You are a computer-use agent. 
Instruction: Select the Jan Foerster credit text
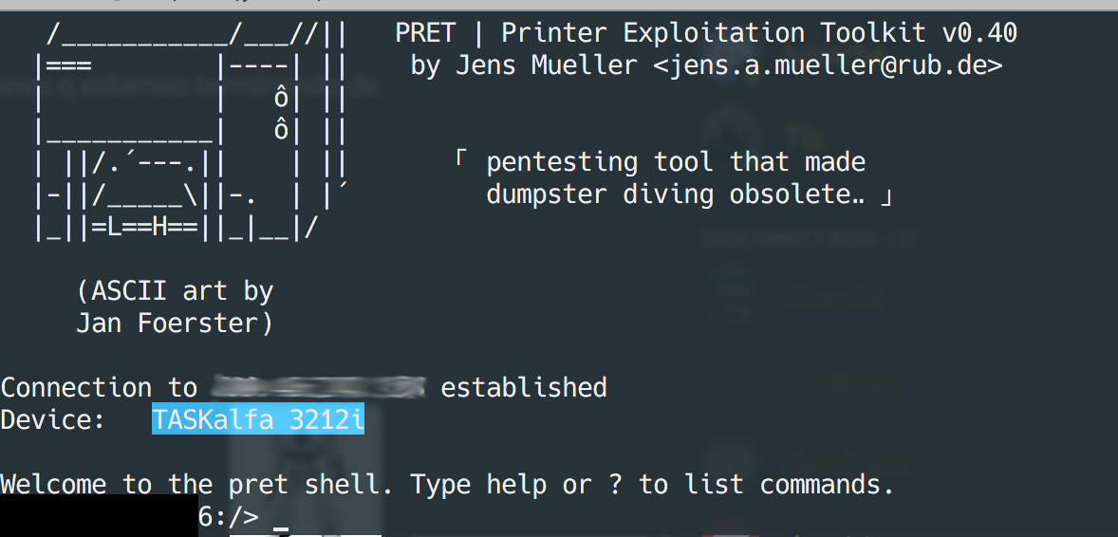coord(175,324)
